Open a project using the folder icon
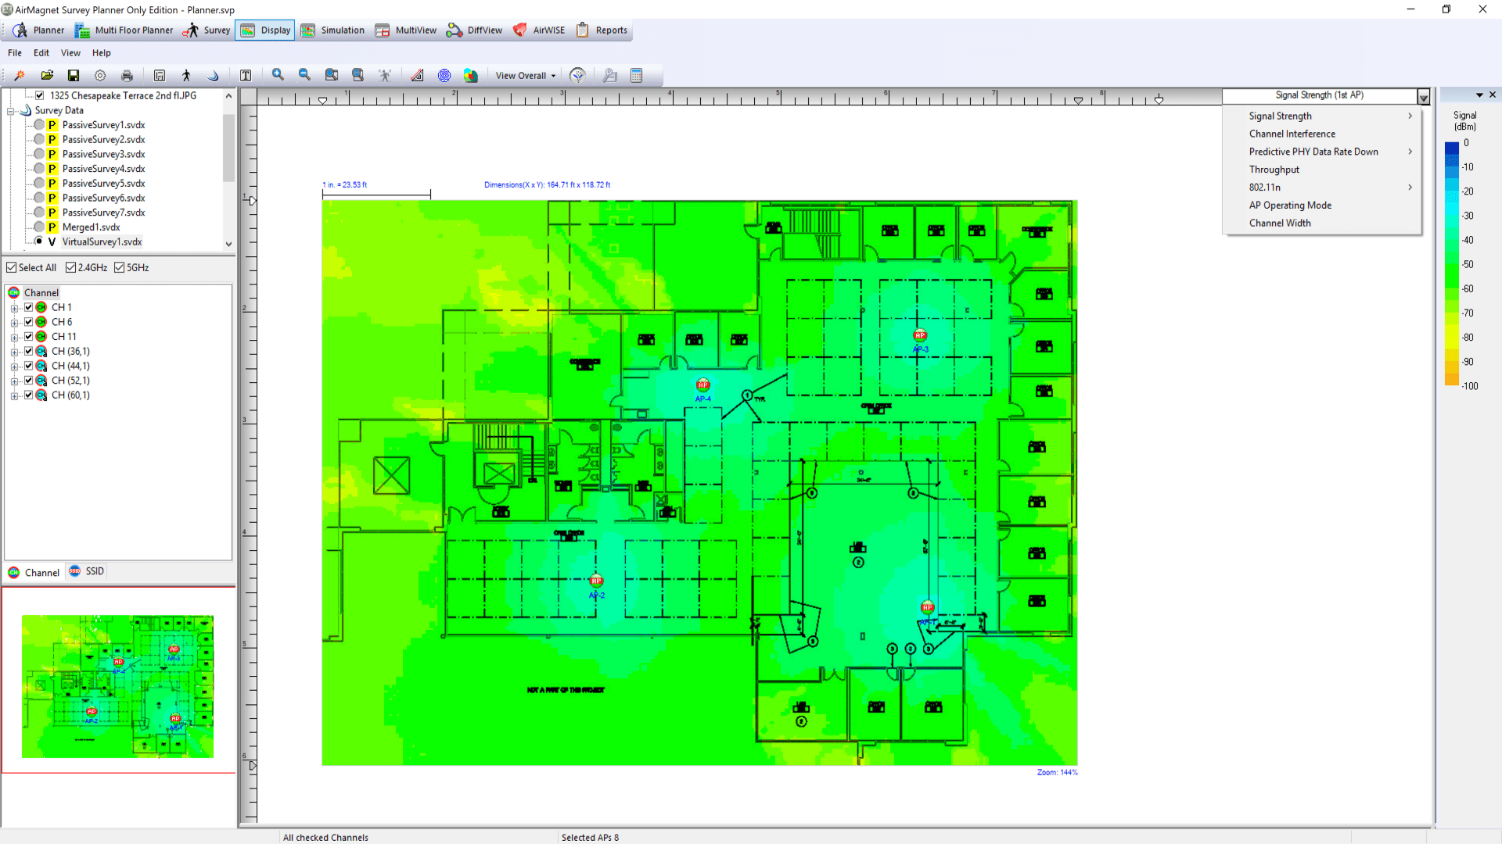 (47, 75)
